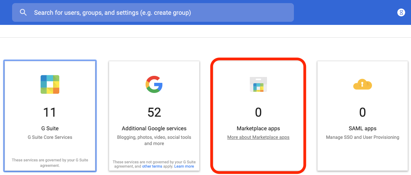Click the G Suite colorful grid icon

click(50, 84)
